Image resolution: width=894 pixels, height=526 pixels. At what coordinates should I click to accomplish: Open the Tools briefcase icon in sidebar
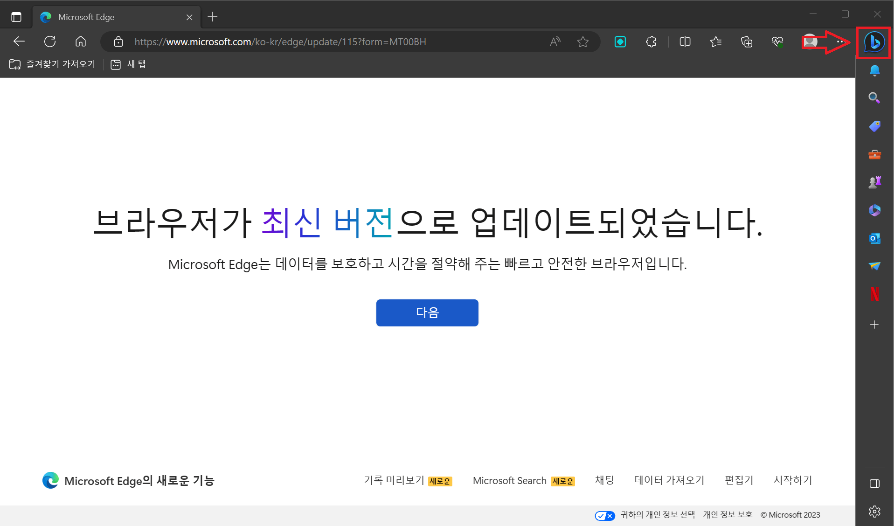pyautogui.click(x=874, y=154)
